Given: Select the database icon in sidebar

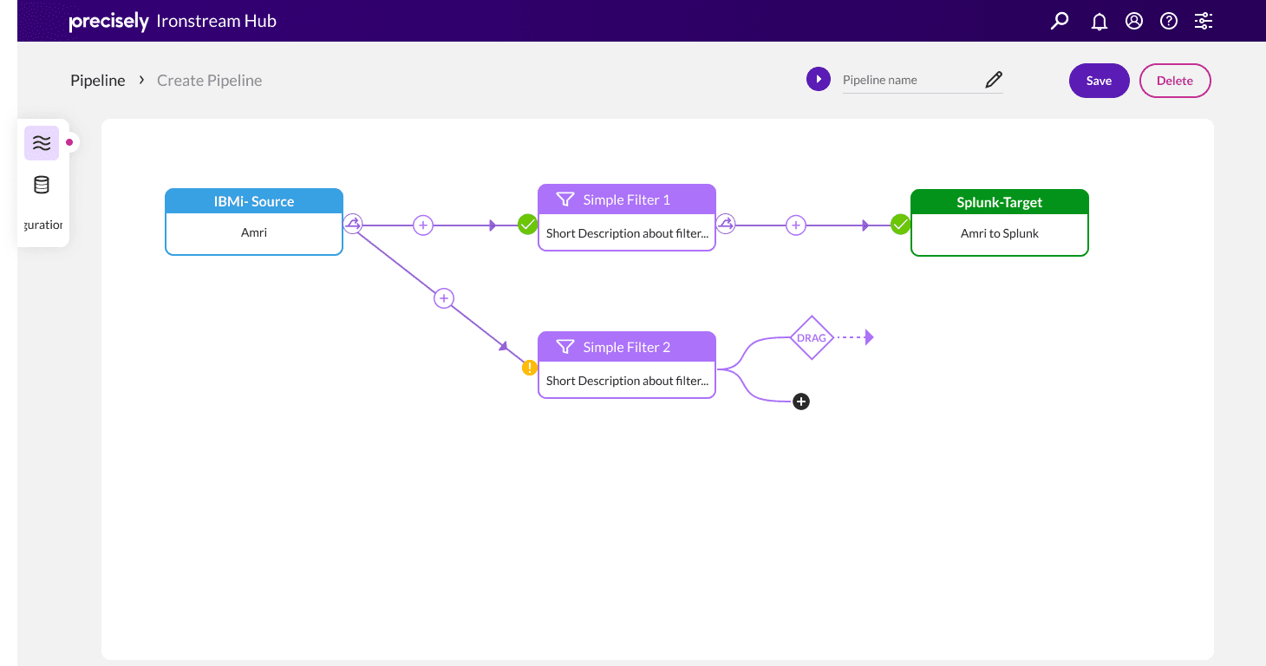Looking at the screenshot, I should tap(42, 185).
